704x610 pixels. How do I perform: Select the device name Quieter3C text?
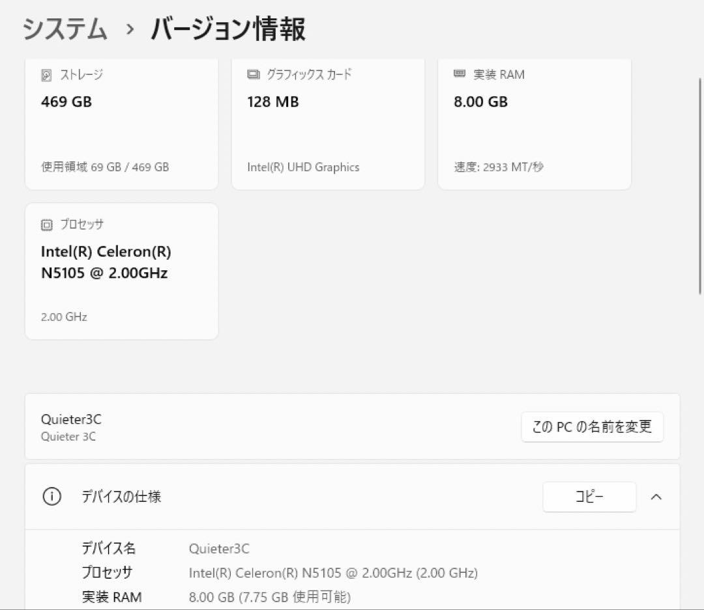tap(70, 419)
